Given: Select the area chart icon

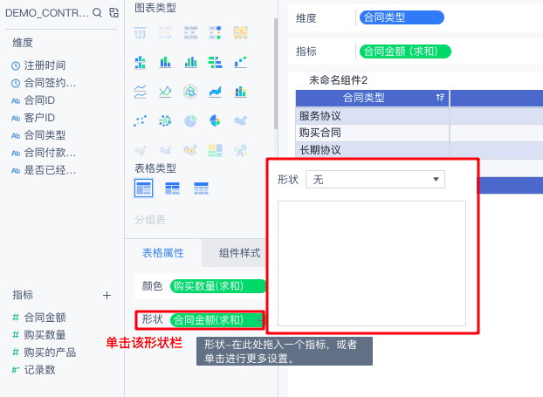Looking at the screenshot, I should tap(215, 92).
